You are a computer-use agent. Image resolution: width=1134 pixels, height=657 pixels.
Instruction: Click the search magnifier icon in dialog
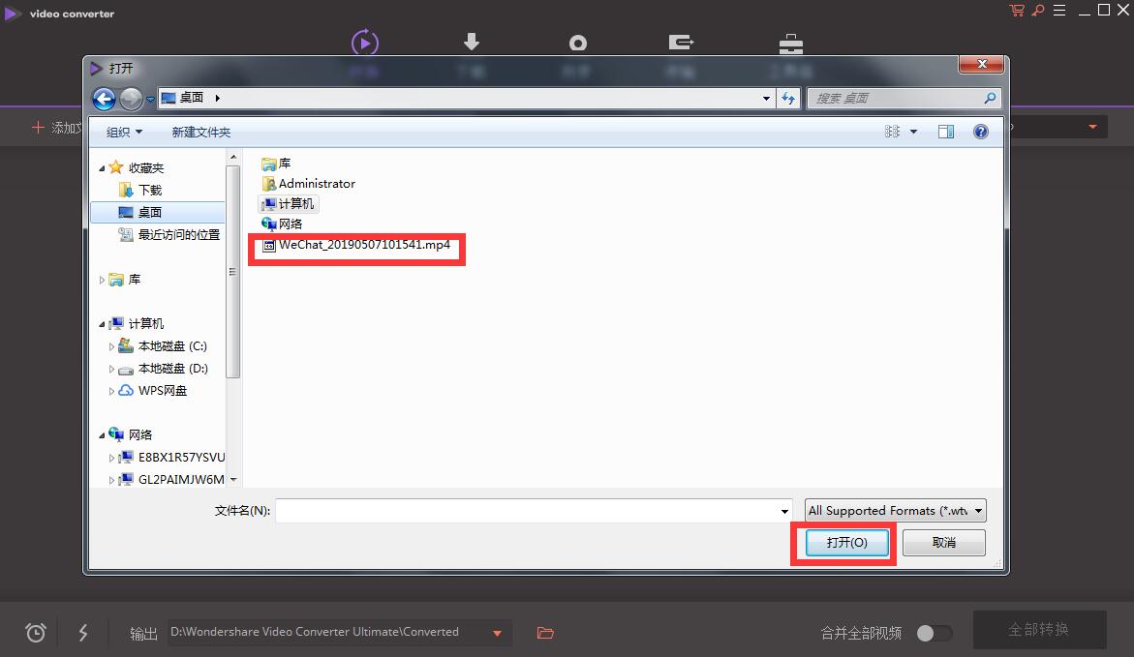tap(990, 99)
